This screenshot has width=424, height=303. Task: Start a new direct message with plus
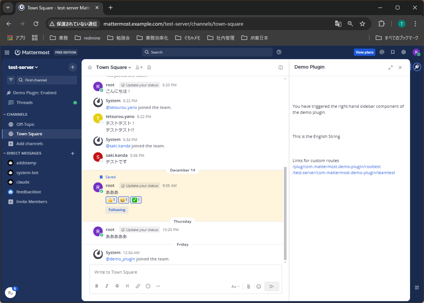click(x=72, y=153)
